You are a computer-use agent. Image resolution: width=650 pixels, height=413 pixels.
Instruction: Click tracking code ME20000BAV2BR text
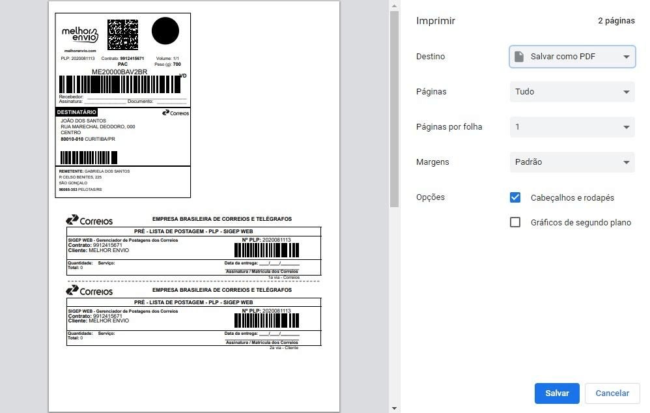click(119, 72)
